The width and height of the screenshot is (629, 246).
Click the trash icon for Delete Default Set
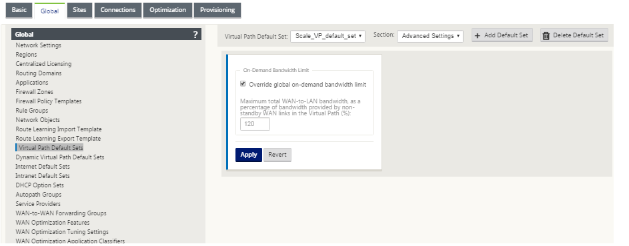pyautogui.click(x=546, y=35)
